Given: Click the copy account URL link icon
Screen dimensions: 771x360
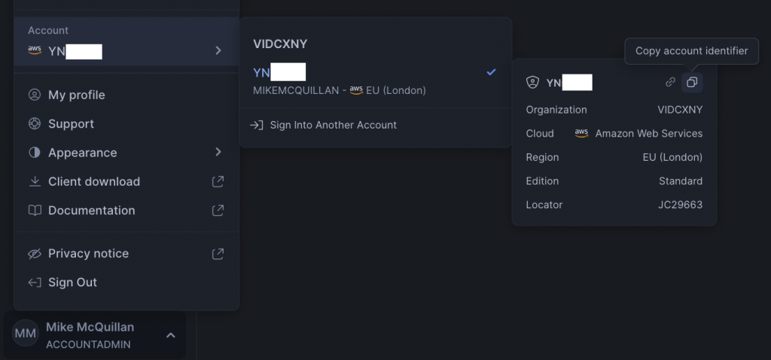Looking at the screenshot, I should [670, 82].
